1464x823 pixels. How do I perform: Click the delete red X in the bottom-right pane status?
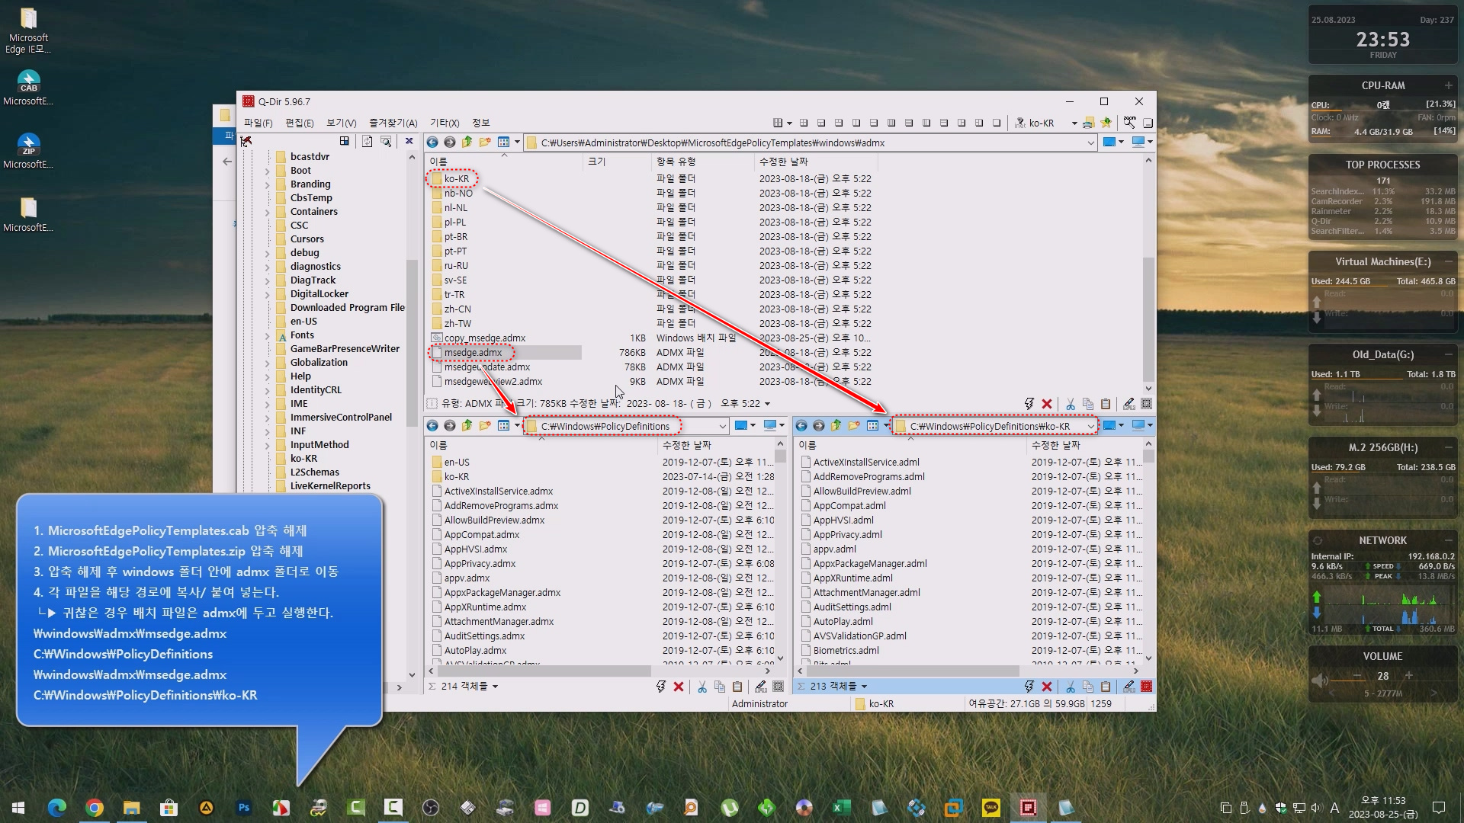(1047, 687)
